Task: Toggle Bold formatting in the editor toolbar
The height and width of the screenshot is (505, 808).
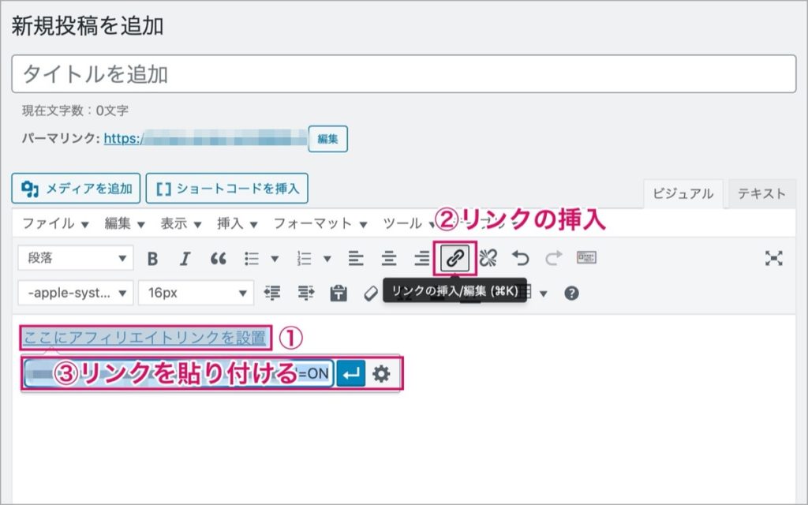Action: pos(152,258)
